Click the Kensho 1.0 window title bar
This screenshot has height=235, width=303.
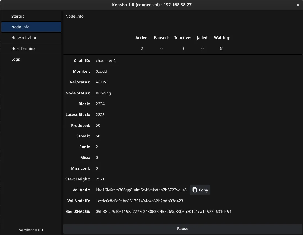151,5
